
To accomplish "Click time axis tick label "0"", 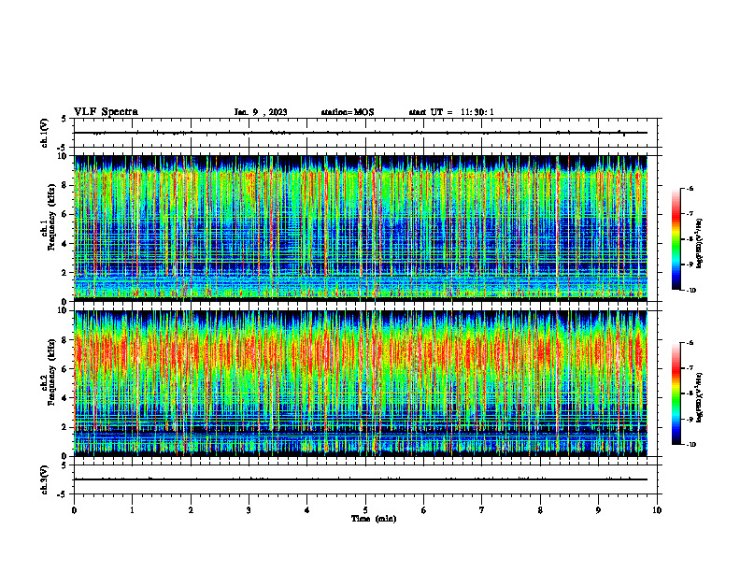I will [74, 510].
